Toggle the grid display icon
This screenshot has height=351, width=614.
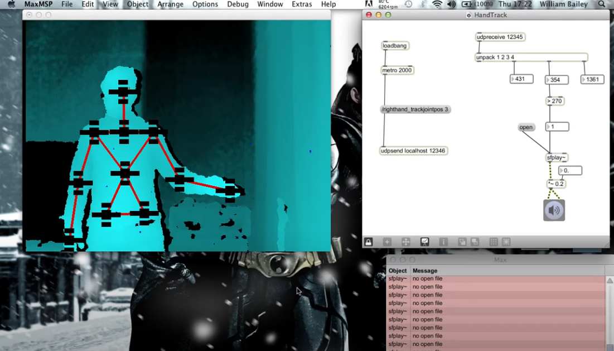(x=494, y=242)
